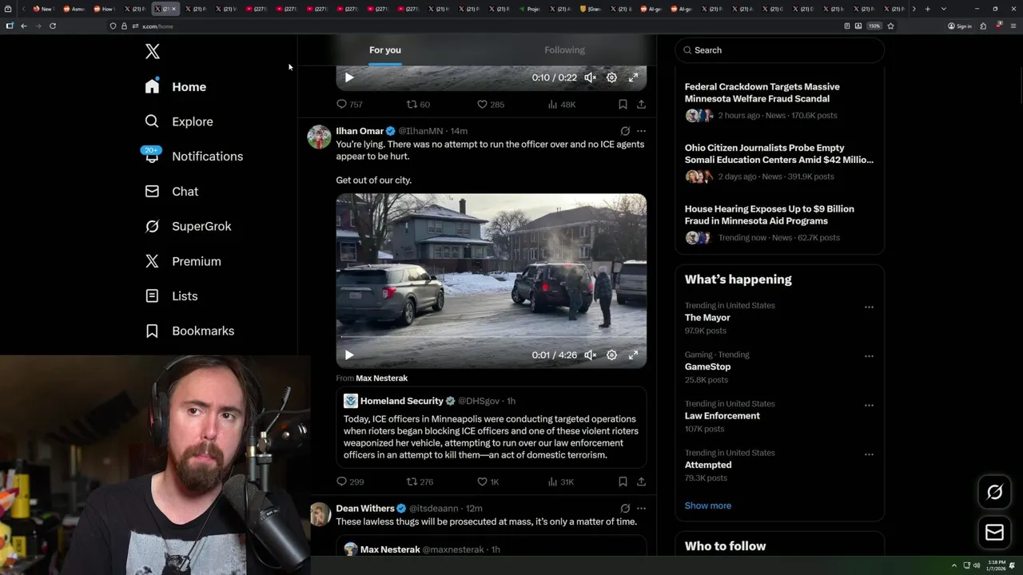Image resolution: width=1023 pixels, height=575 pixels.
Task: Open Notifications bell with 20+ badge
Action: [x=152, y=156]
